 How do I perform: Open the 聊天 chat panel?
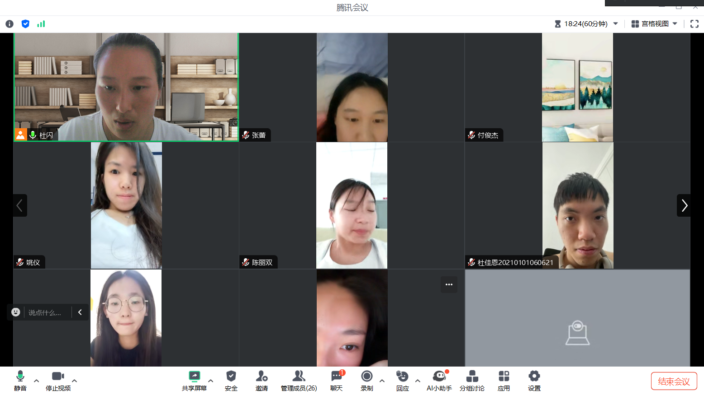coord(336,381)
